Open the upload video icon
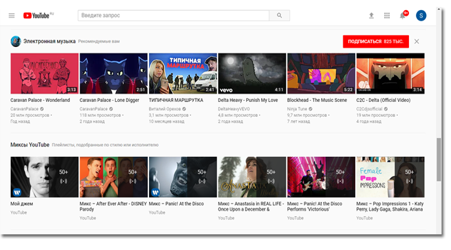 371,16
